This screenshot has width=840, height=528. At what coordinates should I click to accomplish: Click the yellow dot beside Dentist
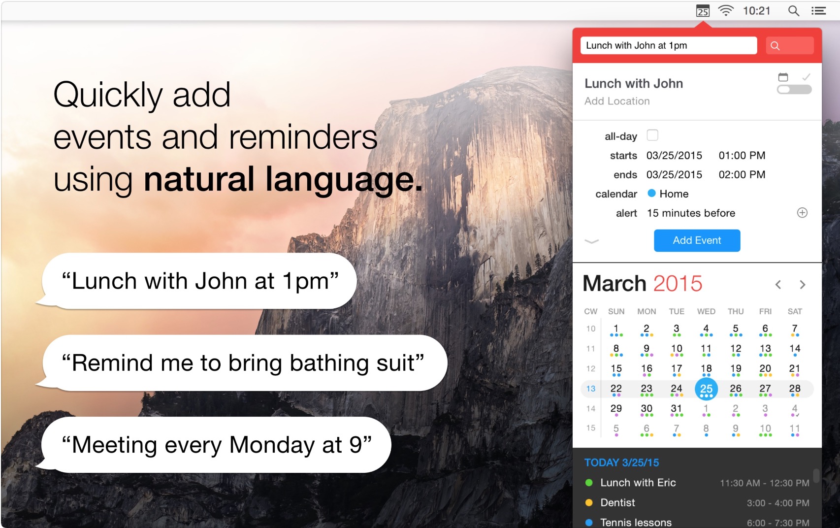(589, 503)
